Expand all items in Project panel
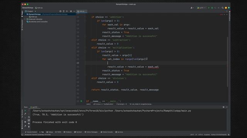Image resolution: width=247 pixels, height=138 pixels. [x=64, y=11]
